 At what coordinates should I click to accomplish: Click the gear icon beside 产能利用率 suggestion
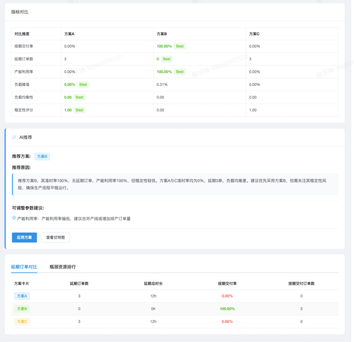(x=14, y=218)
